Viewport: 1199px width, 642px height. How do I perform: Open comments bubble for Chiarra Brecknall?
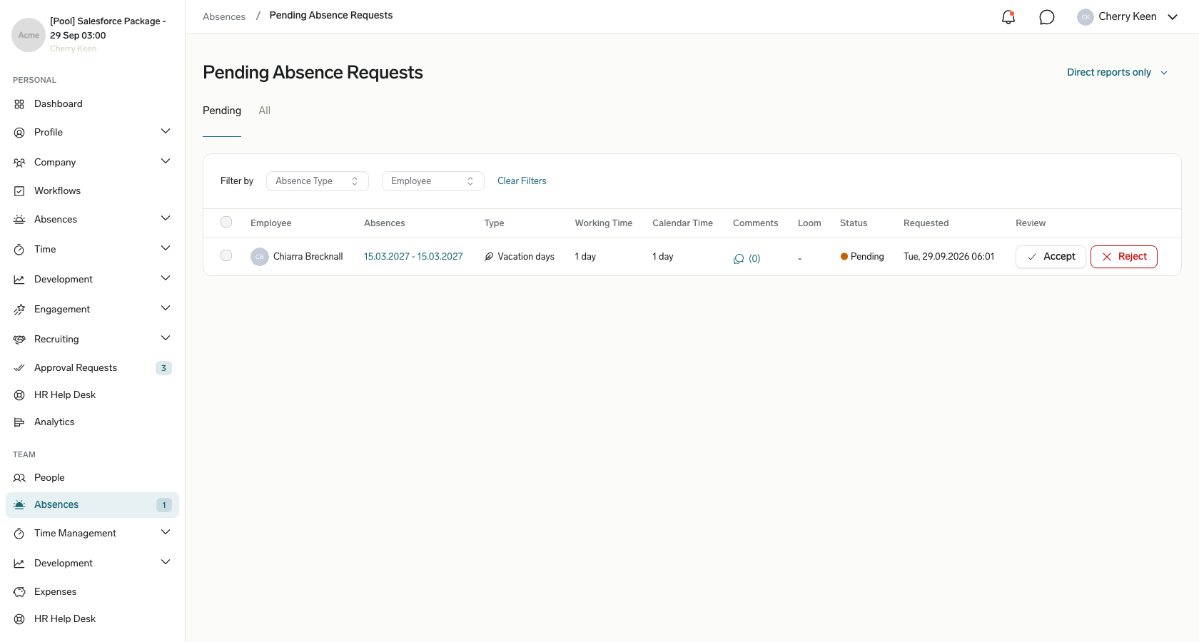(x=739, y=259)
